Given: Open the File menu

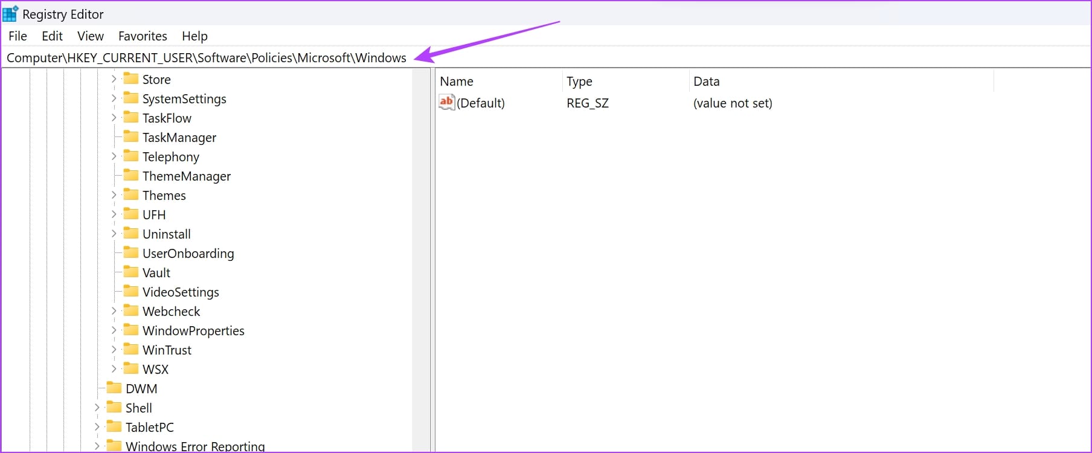Looking at the screenshot, I should 18,36.
